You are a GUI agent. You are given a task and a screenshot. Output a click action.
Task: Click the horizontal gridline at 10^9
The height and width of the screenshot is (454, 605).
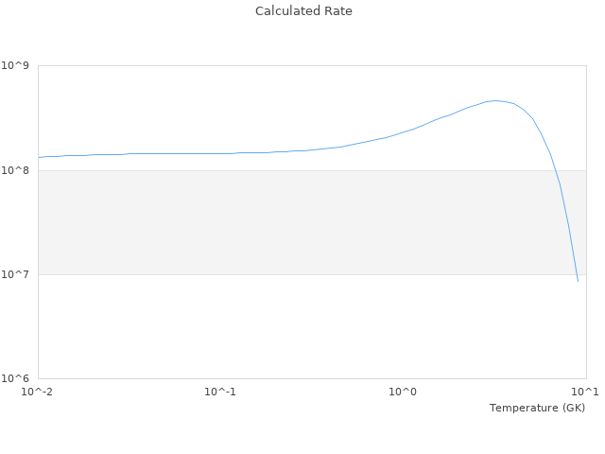click(x=284, y=66)
